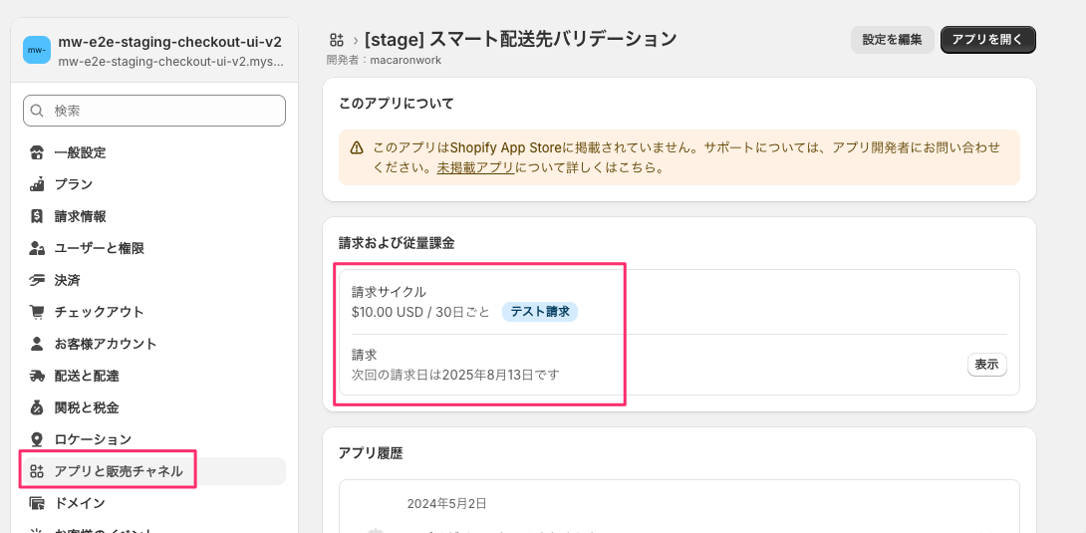Click the テスト請求 badge
This screenshot has height=533, width=1086.
click(540, 312)
